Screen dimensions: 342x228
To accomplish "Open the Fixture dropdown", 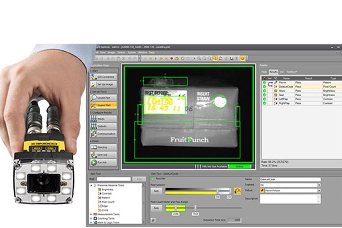I will [319, 190].
